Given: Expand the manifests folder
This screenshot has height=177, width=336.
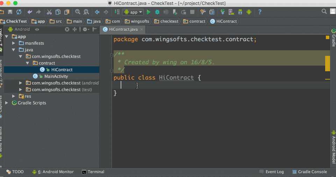Looking at the screenshot, I should pos(14,43).
